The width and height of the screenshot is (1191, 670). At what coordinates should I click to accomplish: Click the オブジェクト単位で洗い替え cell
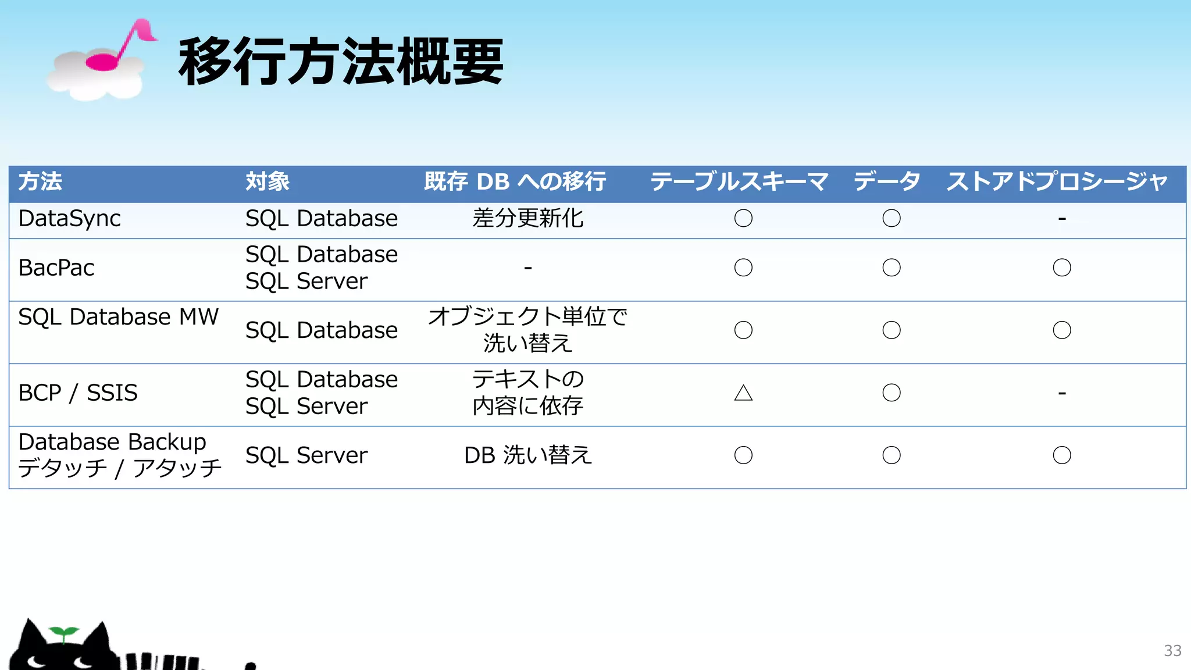pos(528,330)
